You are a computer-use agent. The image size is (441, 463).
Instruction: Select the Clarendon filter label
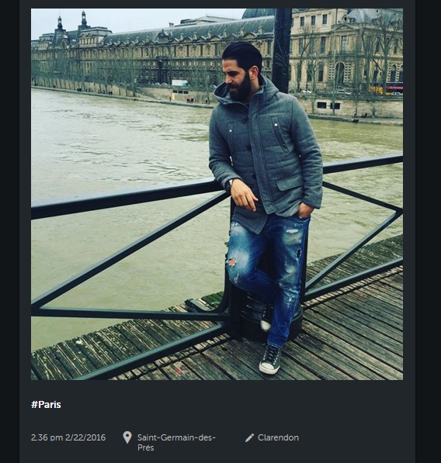click(x=278, y=437)
